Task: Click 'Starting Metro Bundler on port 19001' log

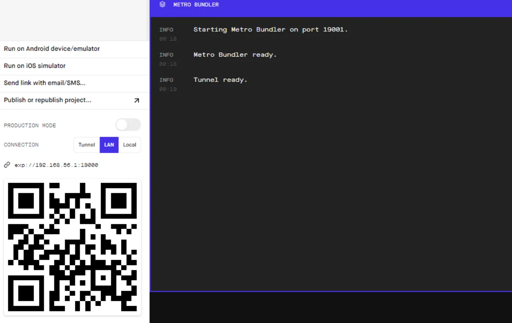Action: (x=270, y=30)
